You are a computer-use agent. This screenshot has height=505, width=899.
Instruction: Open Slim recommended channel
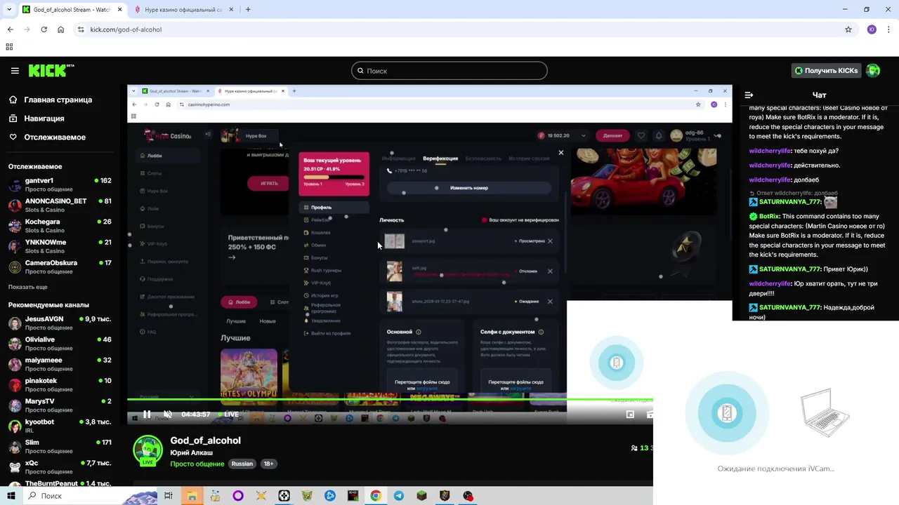pos(60,446)
